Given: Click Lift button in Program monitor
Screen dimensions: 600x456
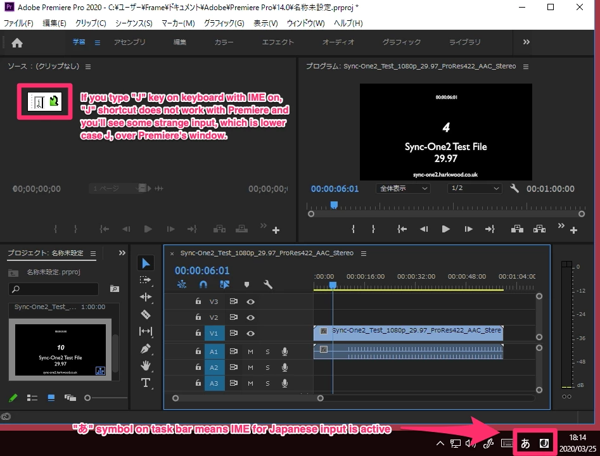Looking at the screenshot, I should (x=517, y=229).
